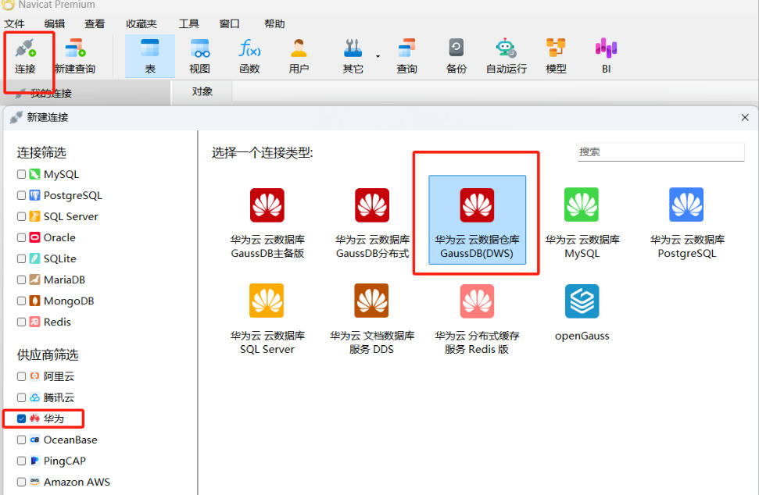Open the 用户 (User) toolbar icon
The width and height of the screenshot is (759, 495).
299,56
